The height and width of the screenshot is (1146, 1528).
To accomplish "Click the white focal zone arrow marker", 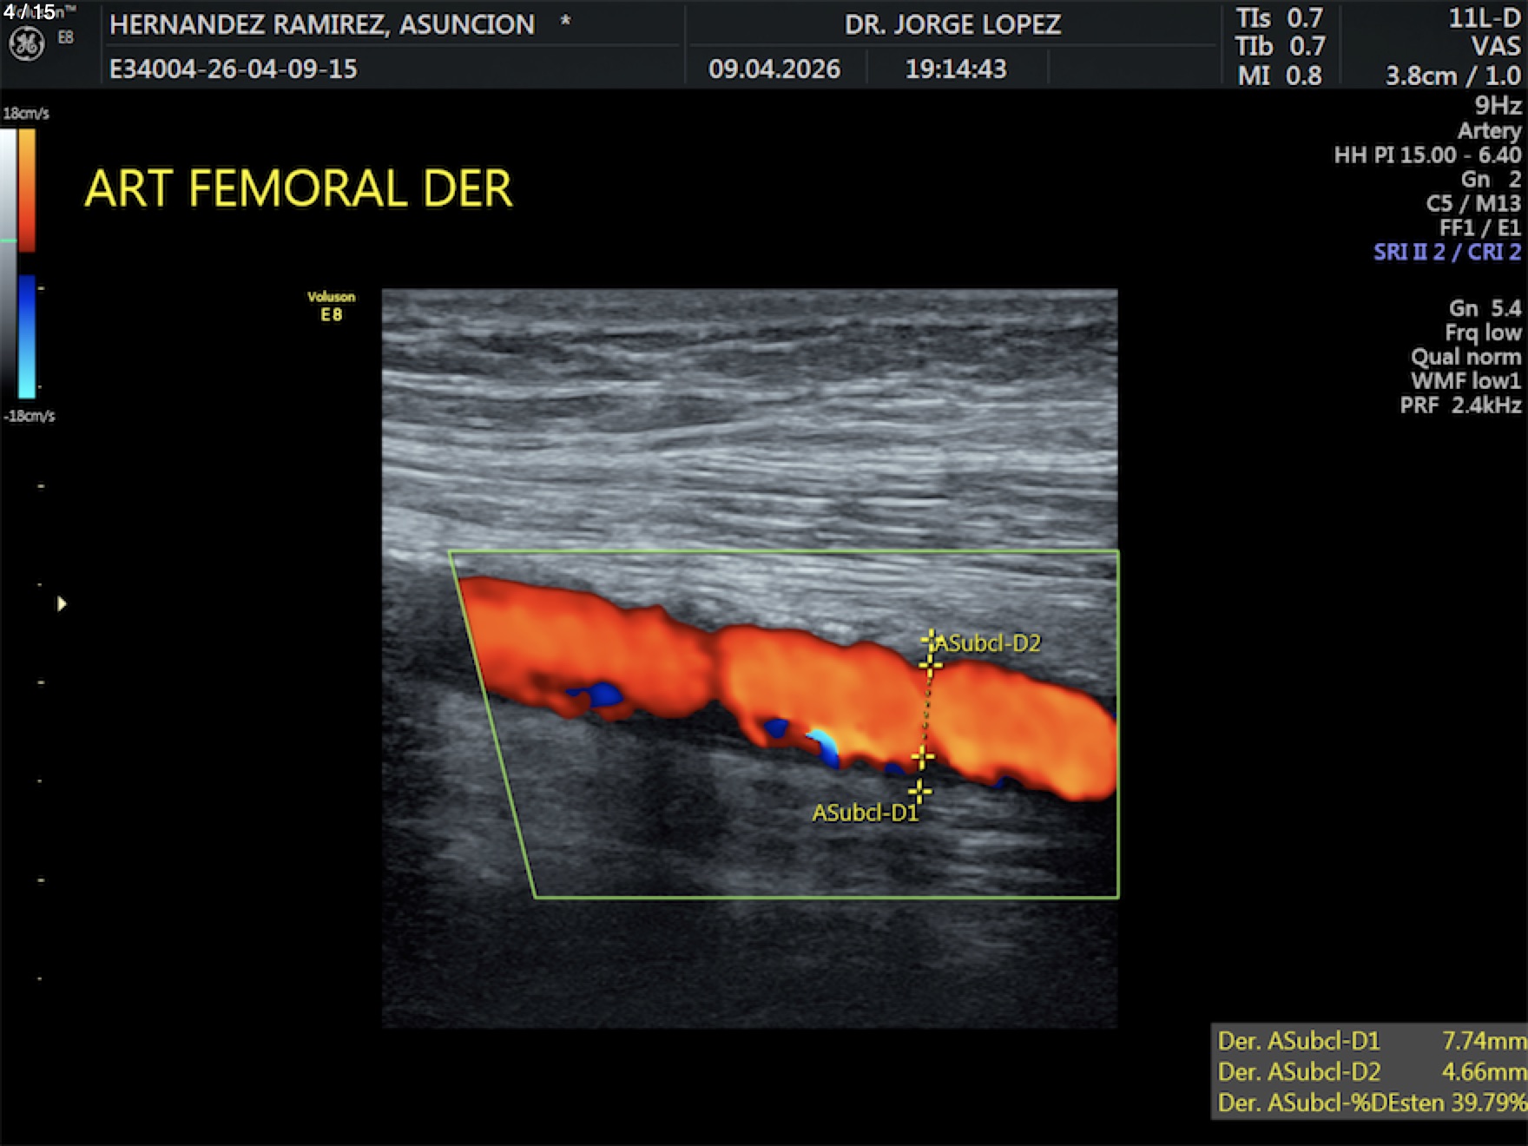I will coord(62,603).
